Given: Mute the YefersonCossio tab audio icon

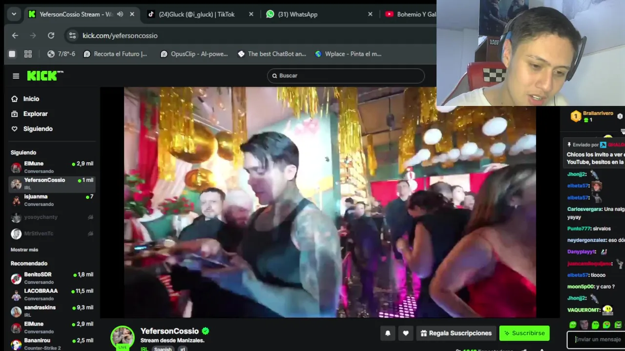Looking at the screenshot, I should click(120, 14).
